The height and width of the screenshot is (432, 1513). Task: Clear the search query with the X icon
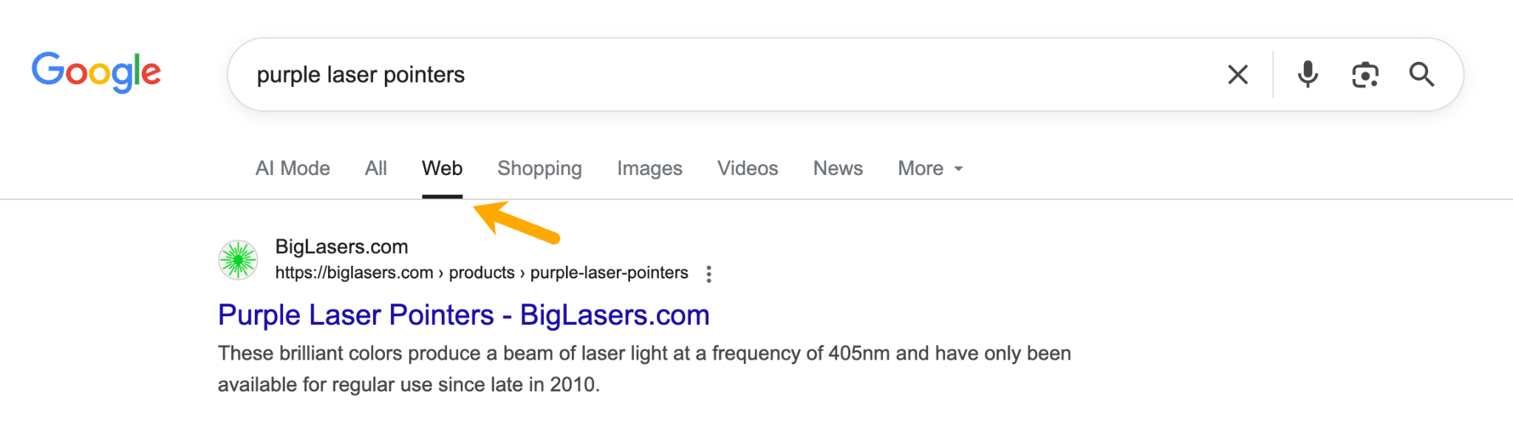(1237, 75)
